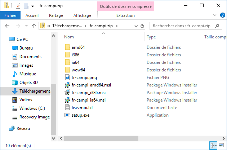Open the Fichier menu
The height and width of the screenshot is (150, 227).
pyautogui.click(x=10, y=15)
